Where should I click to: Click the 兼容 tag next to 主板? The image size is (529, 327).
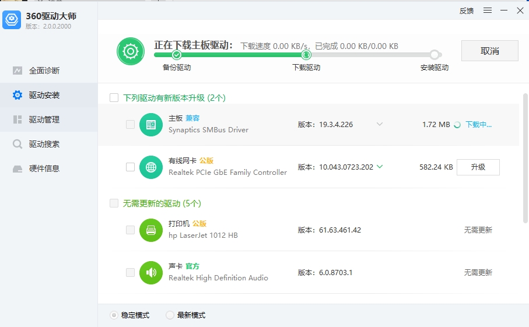[x=192, y=118]
